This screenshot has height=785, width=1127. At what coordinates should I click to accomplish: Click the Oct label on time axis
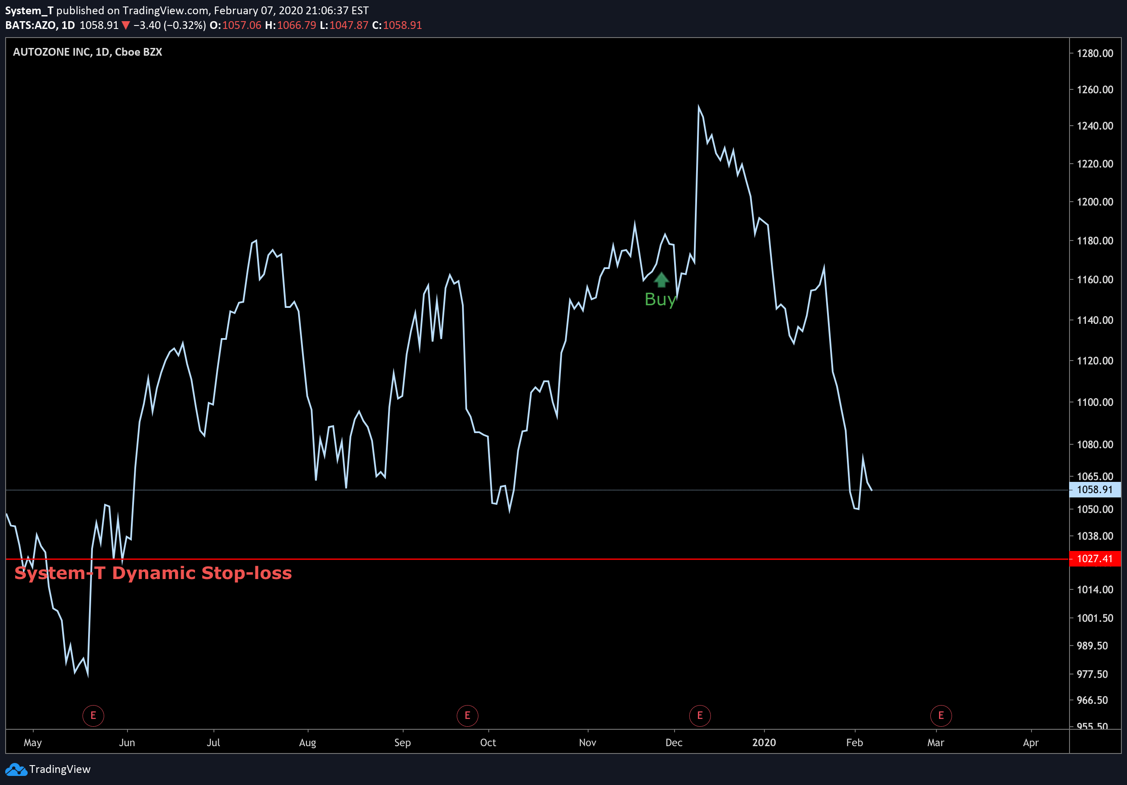(488, 743)
